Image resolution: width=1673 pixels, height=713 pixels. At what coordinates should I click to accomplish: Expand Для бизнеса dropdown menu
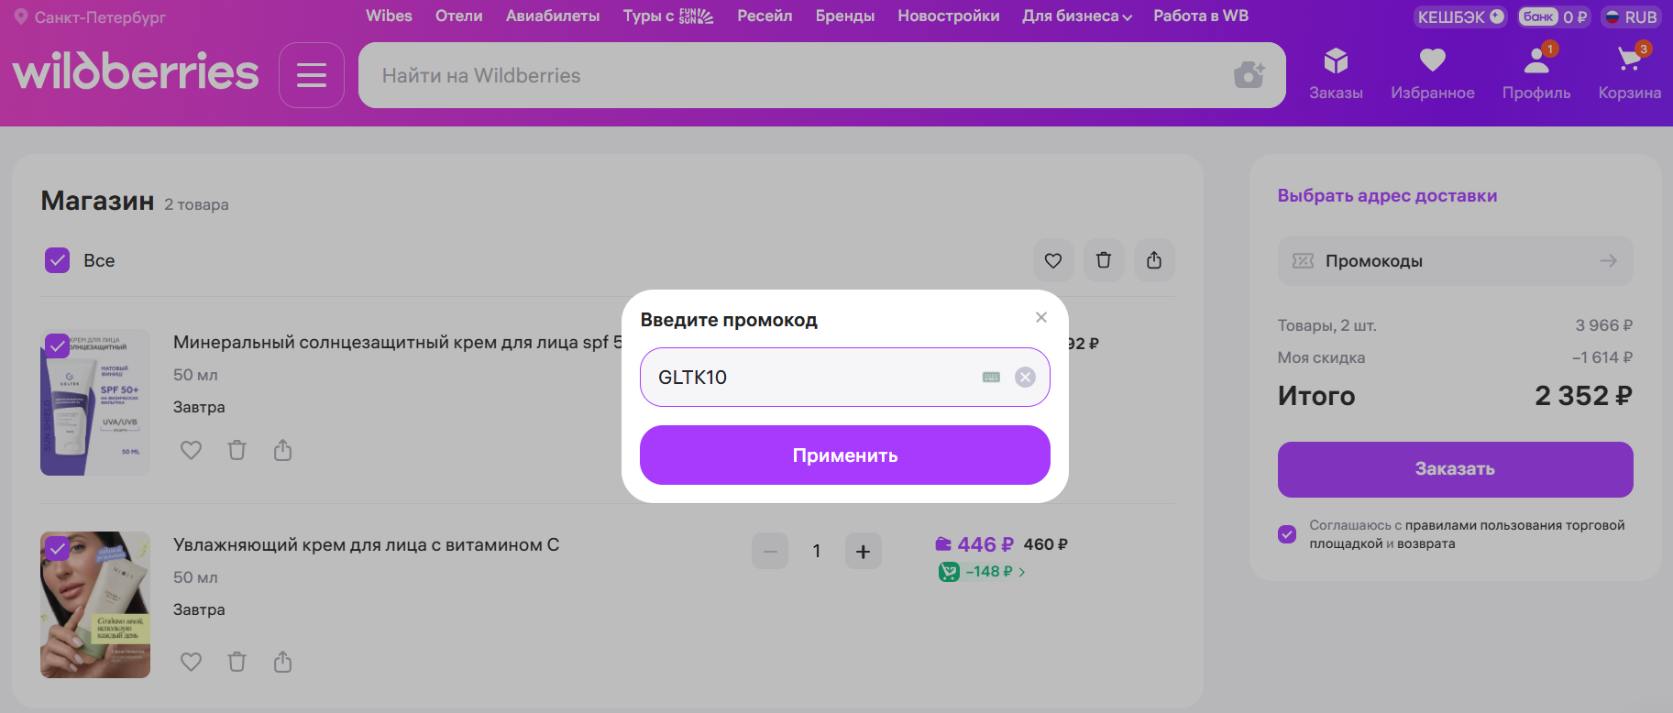[x=1077, y=16]
